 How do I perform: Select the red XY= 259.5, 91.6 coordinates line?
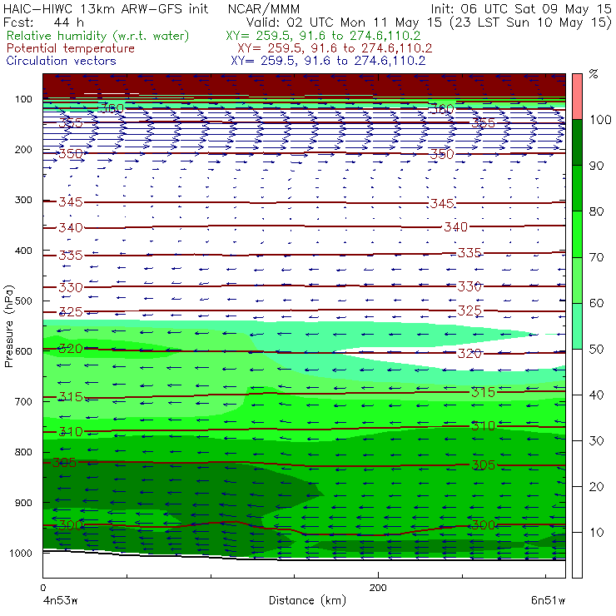(335, 48)
